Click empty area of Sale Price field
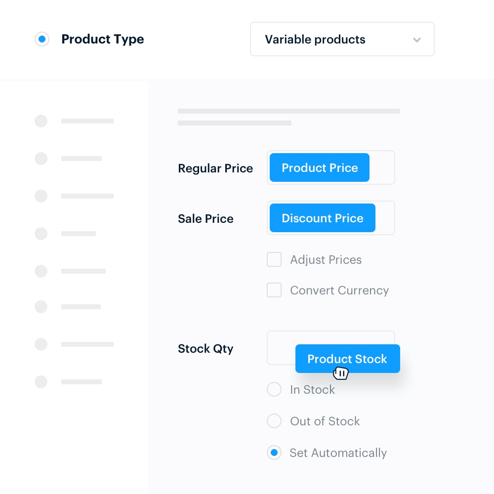 pos(385,218)
